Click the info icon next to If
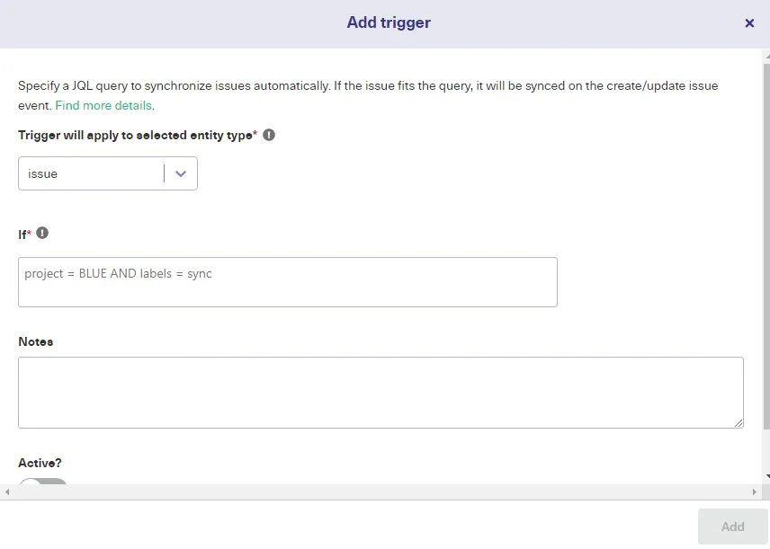 [42, 233]
